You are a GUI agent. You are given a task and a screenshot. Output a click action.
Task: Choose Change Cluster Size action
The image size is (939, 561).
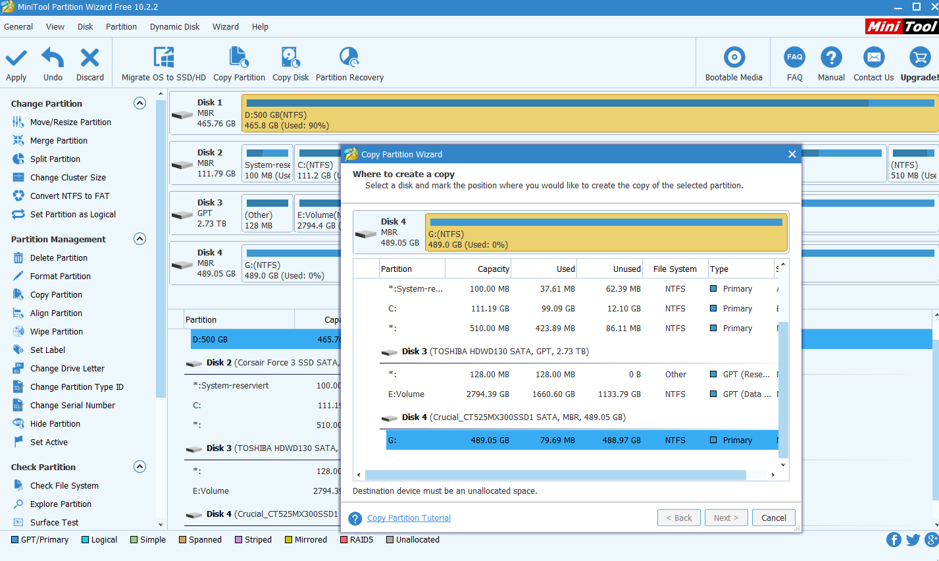[68, 178]
